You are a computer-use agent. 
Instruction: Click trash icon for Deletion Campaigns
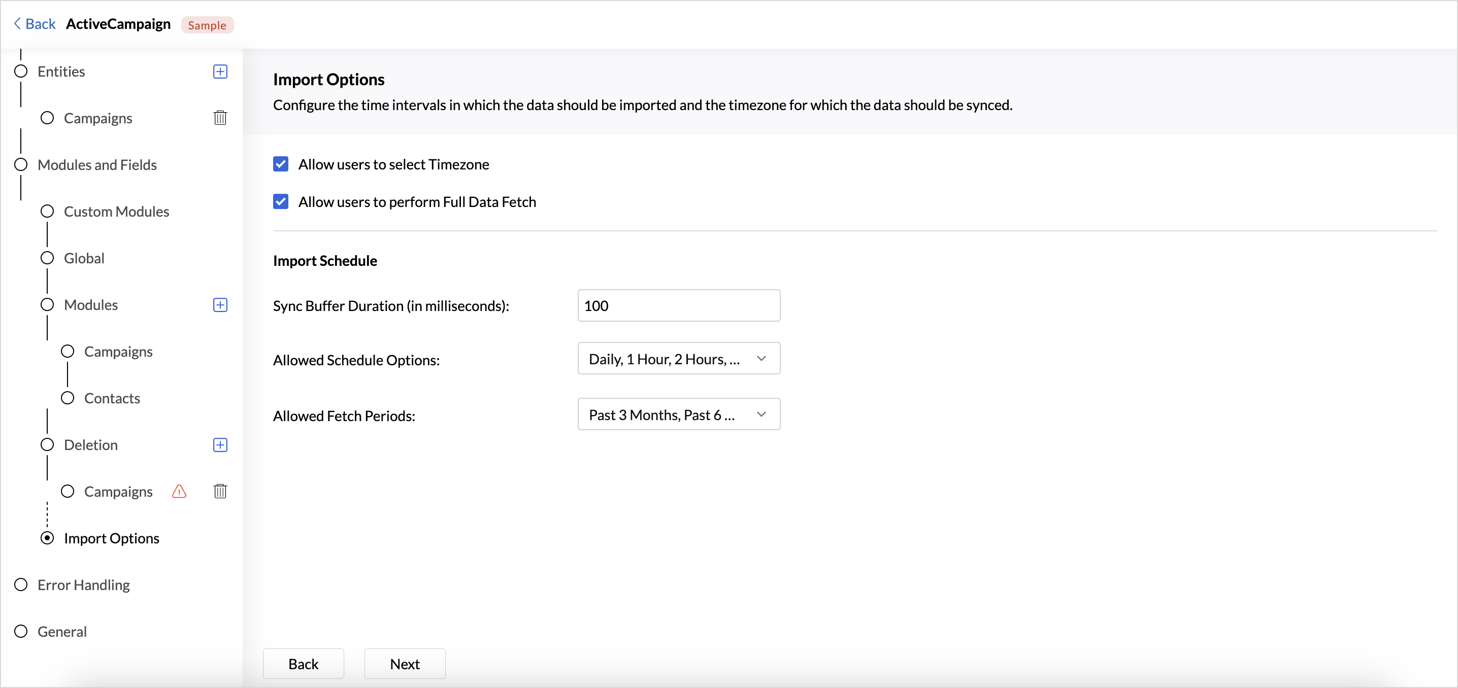220,491
